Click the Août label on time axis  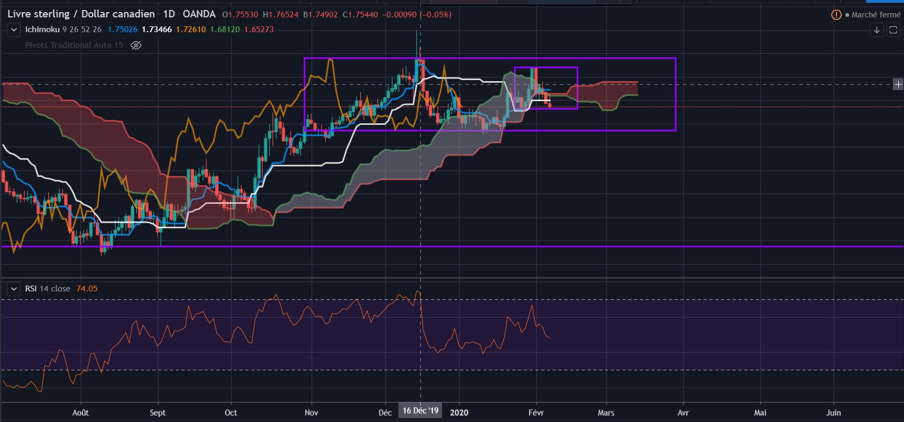(x=81, y=413)
